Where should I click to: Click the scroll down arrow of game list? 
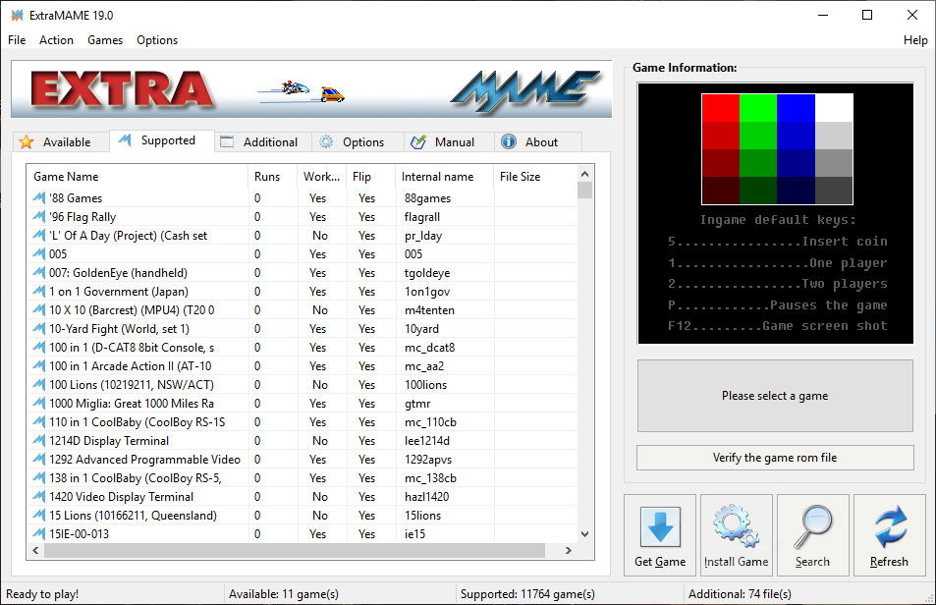point(584,534)
